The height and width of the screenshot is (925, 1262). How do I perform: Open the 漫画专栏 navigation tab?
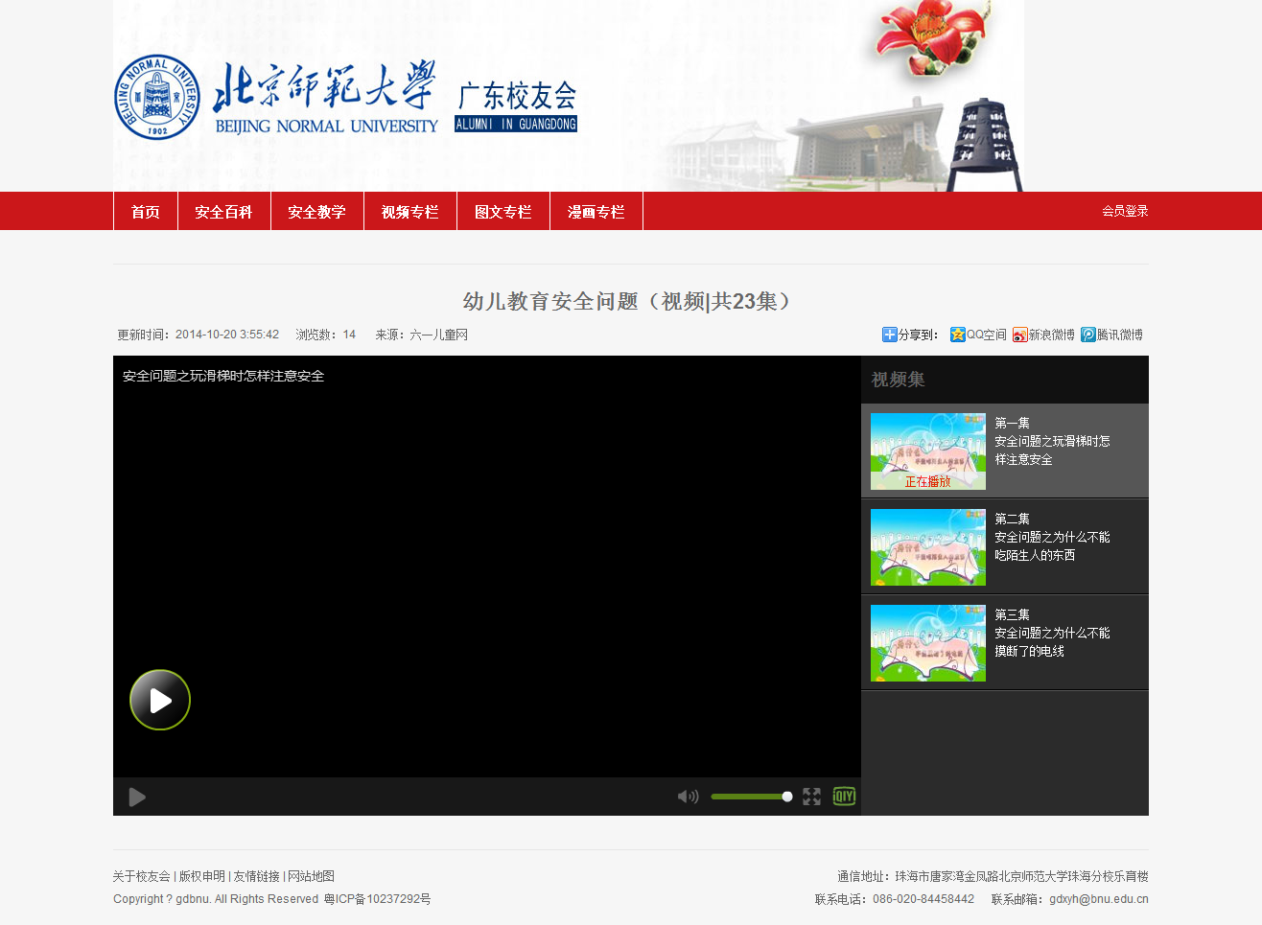click(x=596, y=212)
